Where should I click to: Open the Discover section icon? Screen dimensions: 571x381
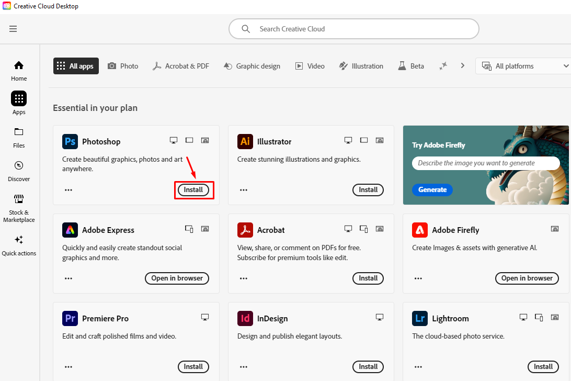point(19,171)
